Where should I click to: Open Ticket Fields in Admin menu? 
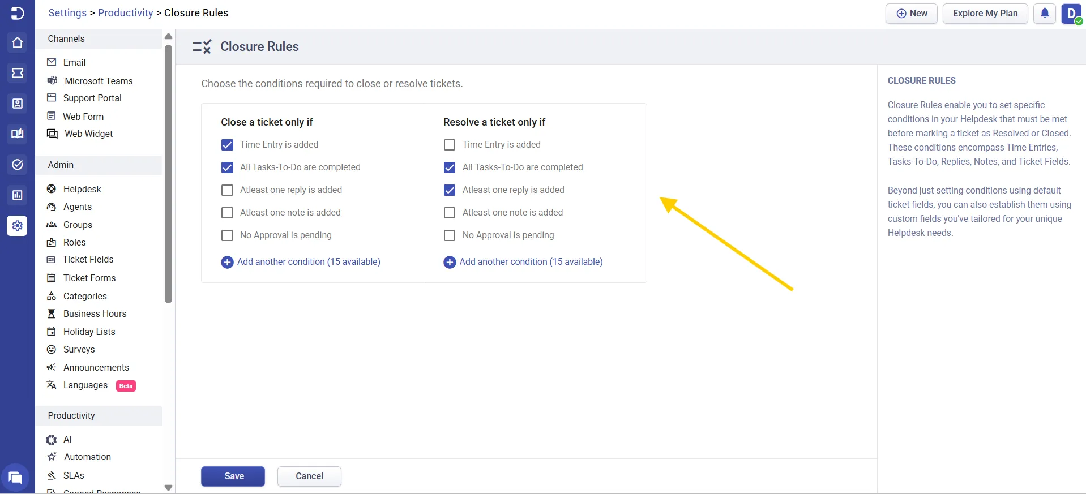point(88,260)
